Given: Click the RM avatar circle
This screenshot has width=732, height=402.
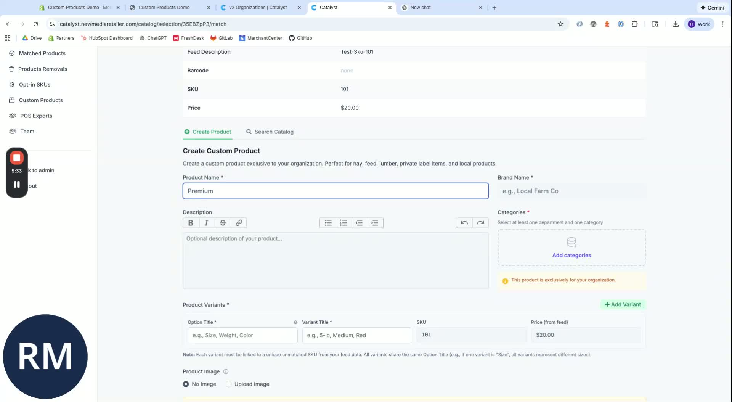Looking at the screenshot, I should click(x=45, y=357).
